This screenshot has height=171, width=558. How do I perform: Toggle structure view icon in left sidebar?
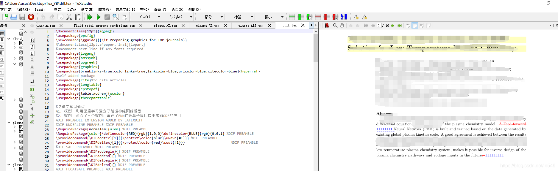(2, 34)
